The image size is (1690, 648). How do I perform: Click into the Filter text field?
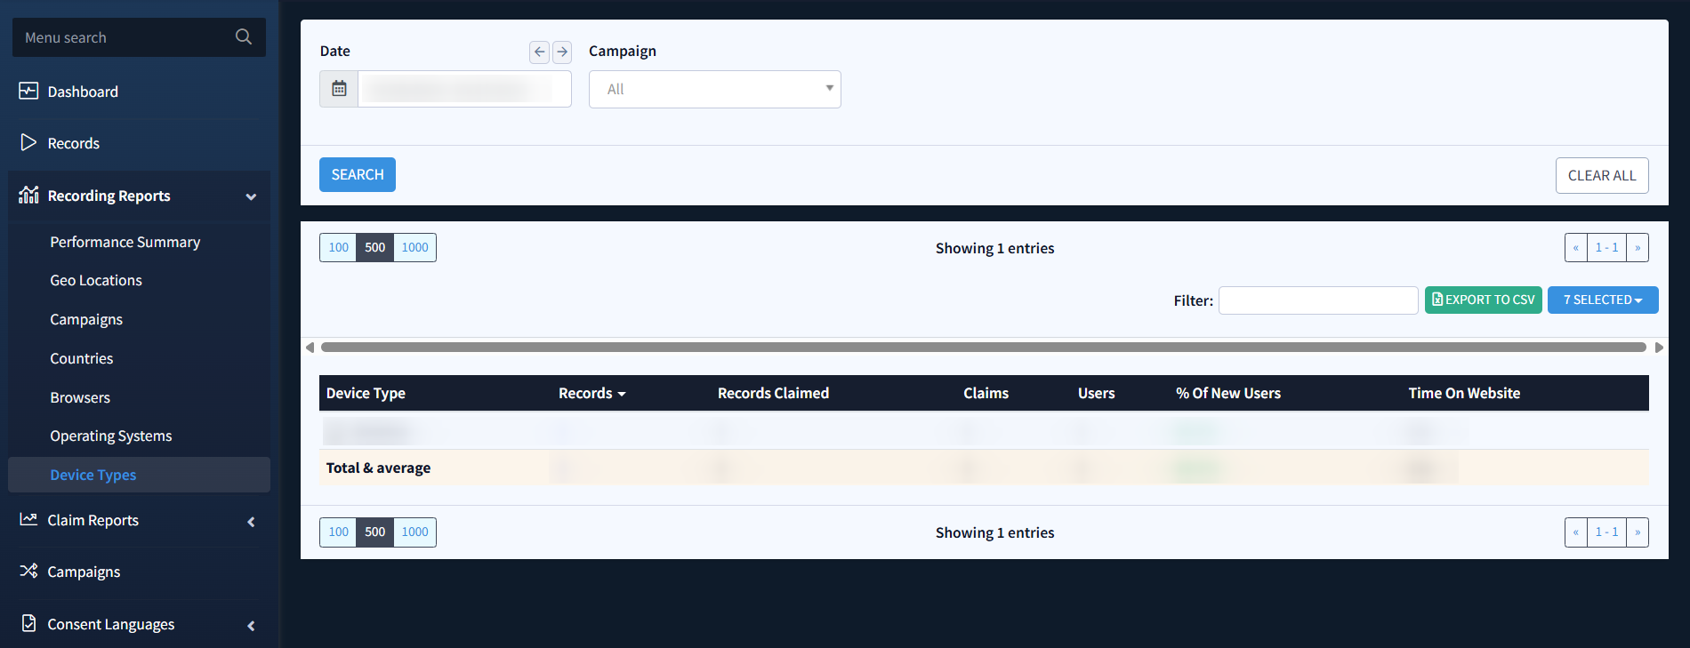pos(1317,300)
